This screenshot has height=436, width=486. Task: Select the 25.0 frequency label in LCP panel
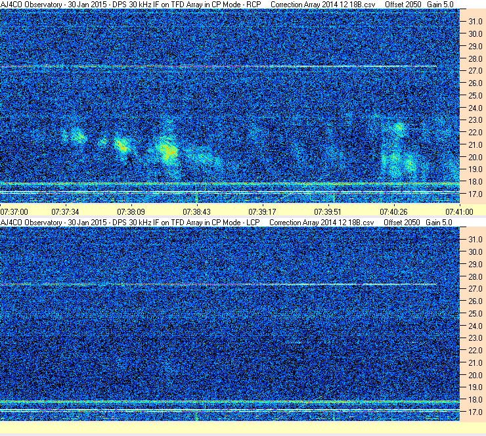tap(475, 313)
